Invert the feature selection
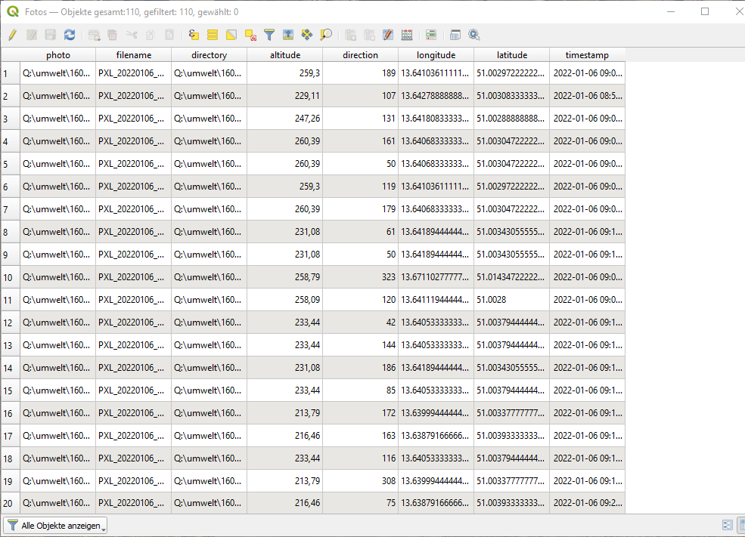Screen dimensions: 745x537 [x=231, y=35]
